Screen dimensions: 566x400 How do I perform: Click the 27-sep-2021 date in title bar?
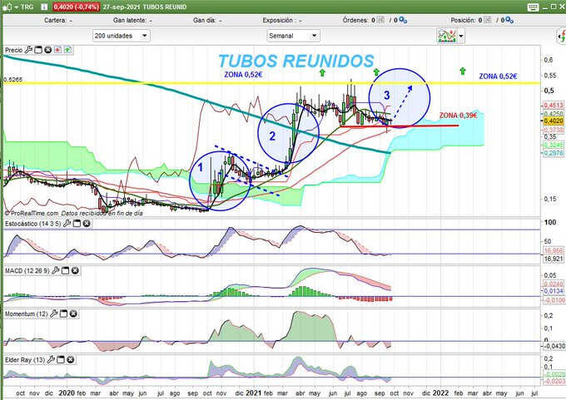(x=121, y=7)
